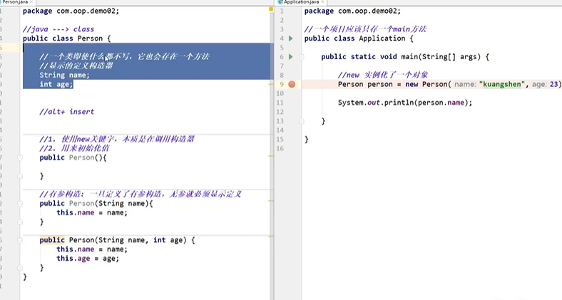Collapse the Person(String name) constructor
This screenshot has width=562, height=300.
pos(20,203)
